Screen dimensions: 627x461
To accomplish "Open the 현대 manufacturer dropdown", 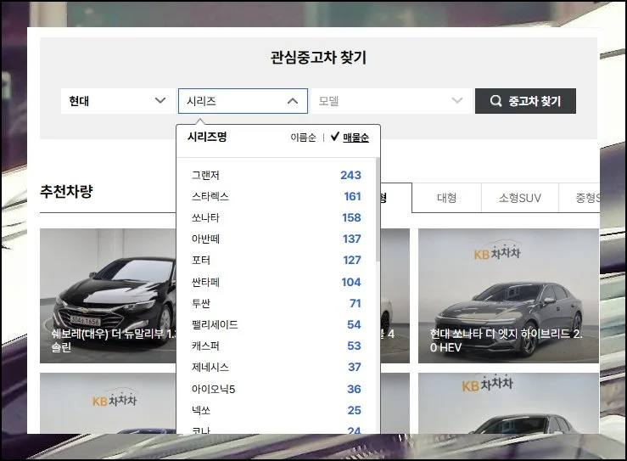I will tap(118, 101).
